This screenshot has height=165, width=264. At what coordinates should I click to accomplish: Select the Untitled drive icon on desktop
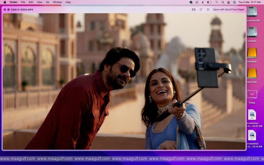(252, 32)
